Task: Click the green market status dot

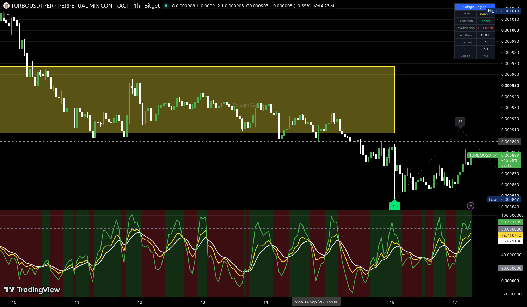Action: 166,6
